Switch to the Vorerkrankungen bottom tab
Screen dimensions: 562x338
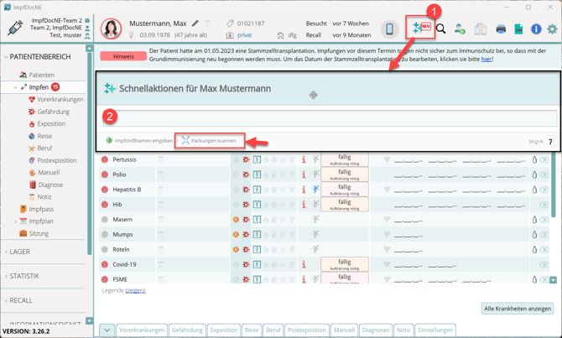(141, 330)
